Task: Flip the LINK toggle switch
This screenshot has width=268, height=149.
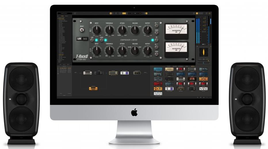Action: 92,40
